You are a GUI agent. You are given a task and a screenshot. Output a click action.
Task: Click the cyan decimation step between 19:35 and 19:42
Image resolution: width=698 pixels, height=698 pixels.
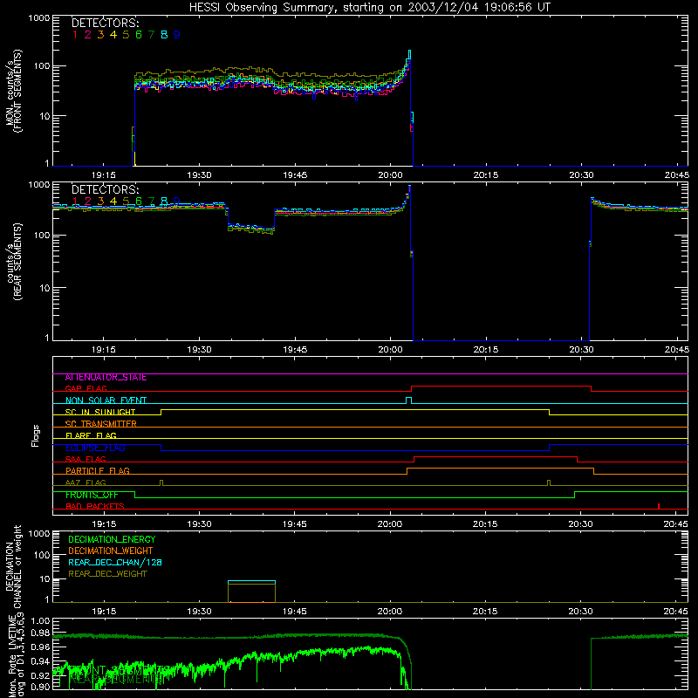pyautogui.click(x=251, y=581)
